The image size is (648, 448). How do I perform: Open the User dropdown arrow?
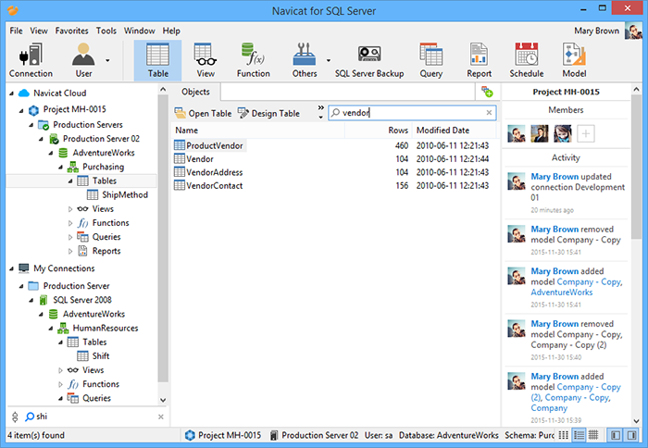pos(107,60)
